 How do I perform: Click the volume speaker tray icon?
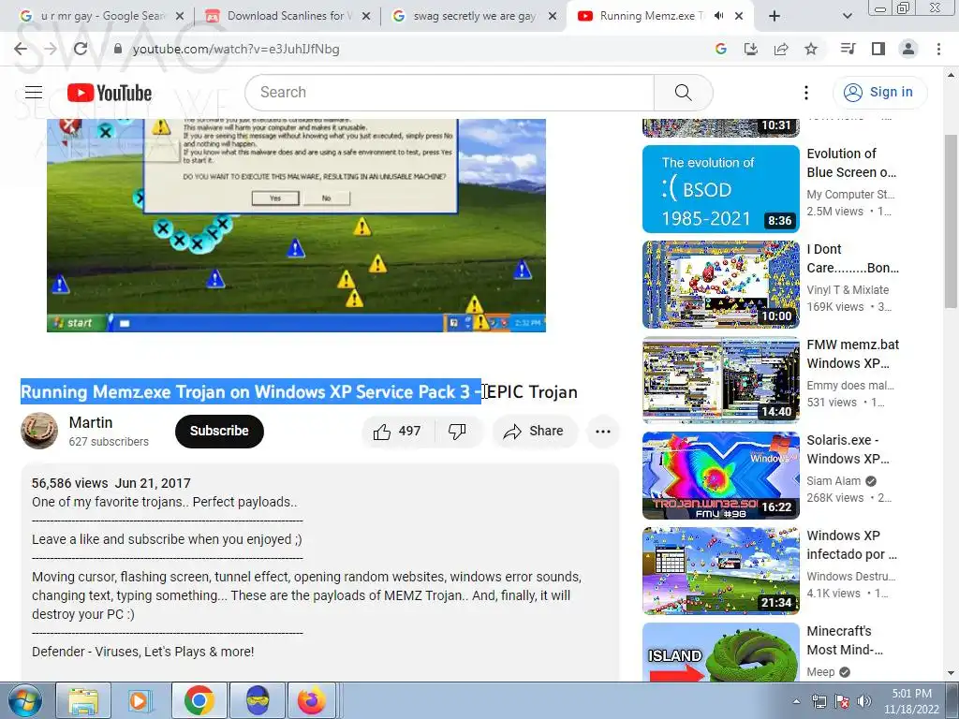coord(863,701)
